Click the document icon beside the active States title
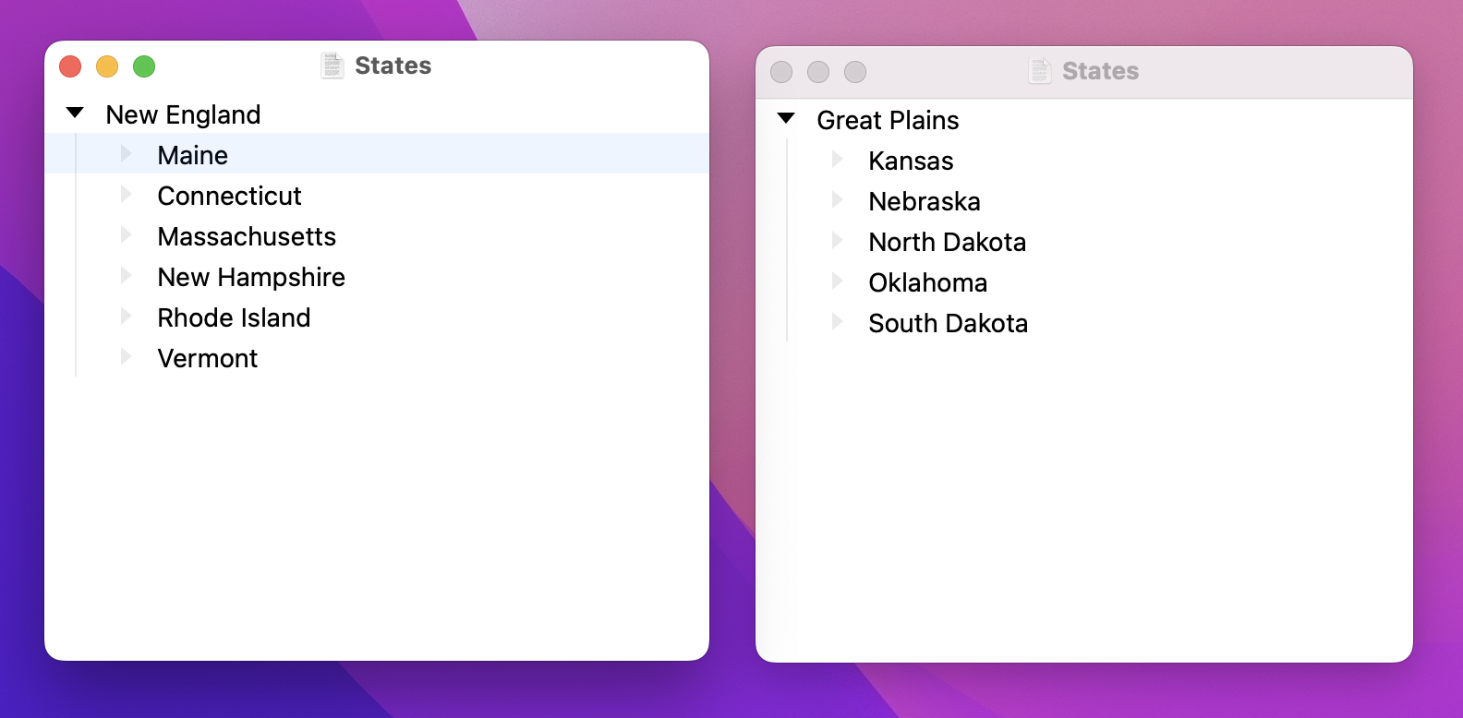Image resolution: width=1463 pixels, height=718 pixels. click(x=332, y=66)
